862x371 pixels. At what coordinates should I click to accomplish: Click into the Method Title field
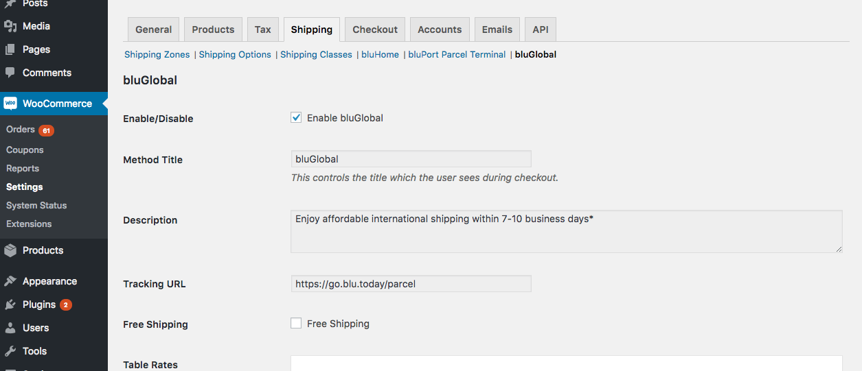[x=411, y=159]
